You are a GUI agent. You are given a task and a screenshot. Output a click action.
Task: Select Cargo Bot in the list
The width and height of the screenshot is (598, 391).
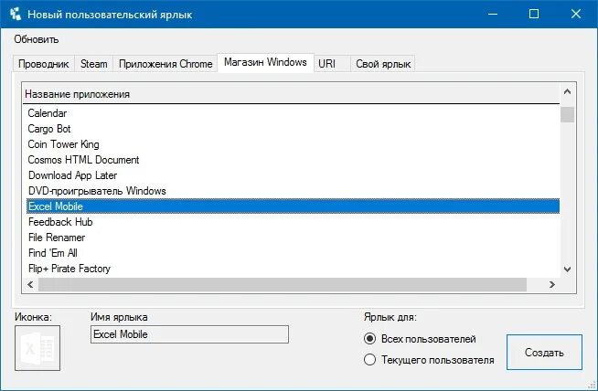[x=293, y=129]
